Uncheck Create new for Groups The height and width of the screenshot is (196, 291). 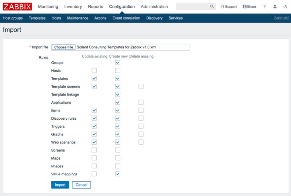pos(118,63)
